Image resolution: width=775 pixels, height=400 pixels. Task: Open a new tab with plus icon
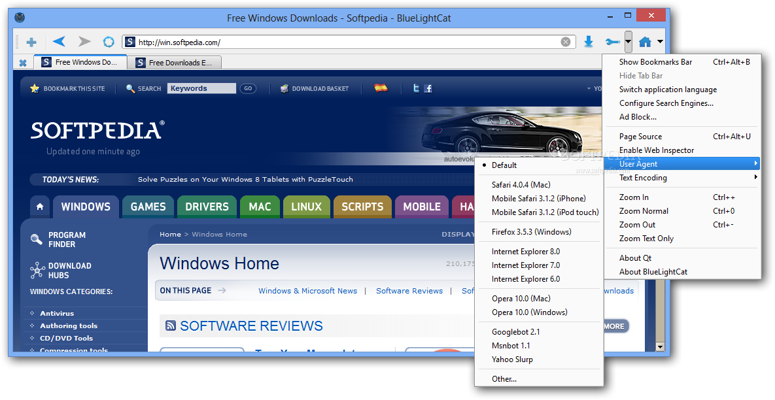coord(31,42)
